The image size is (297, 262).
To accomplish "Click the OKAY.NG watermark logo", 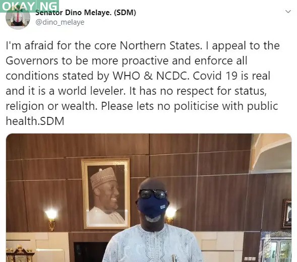I will tap(30, 6).
